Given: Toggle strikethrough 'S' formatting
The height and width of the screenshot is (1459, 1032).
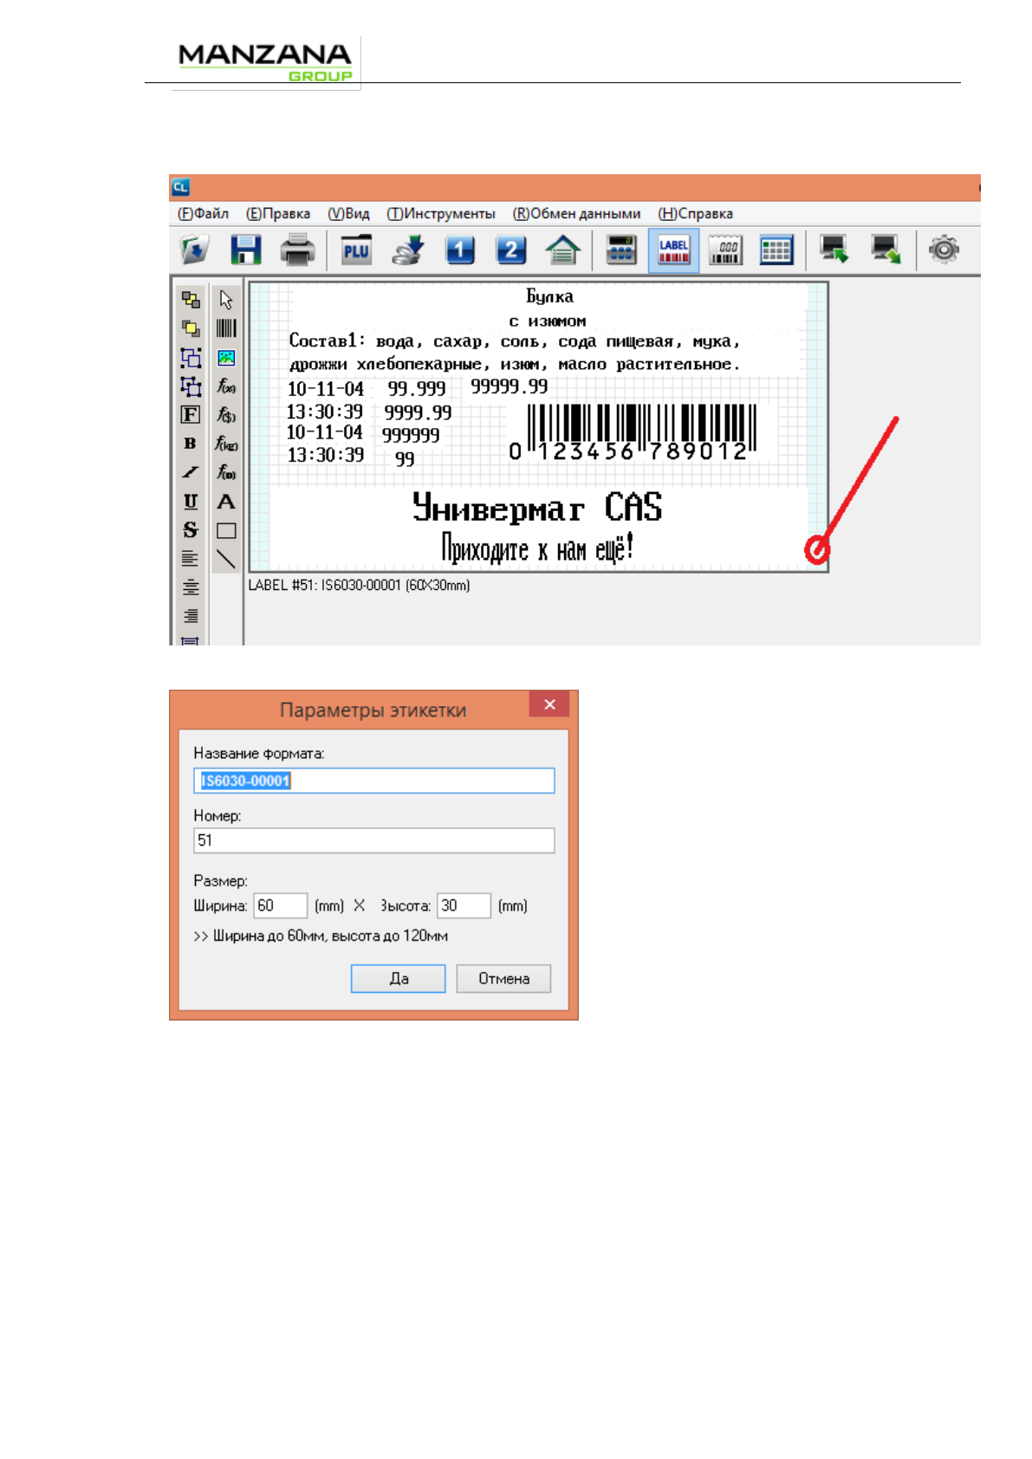Looking at the screenshot, I should (x=191, y=530).
